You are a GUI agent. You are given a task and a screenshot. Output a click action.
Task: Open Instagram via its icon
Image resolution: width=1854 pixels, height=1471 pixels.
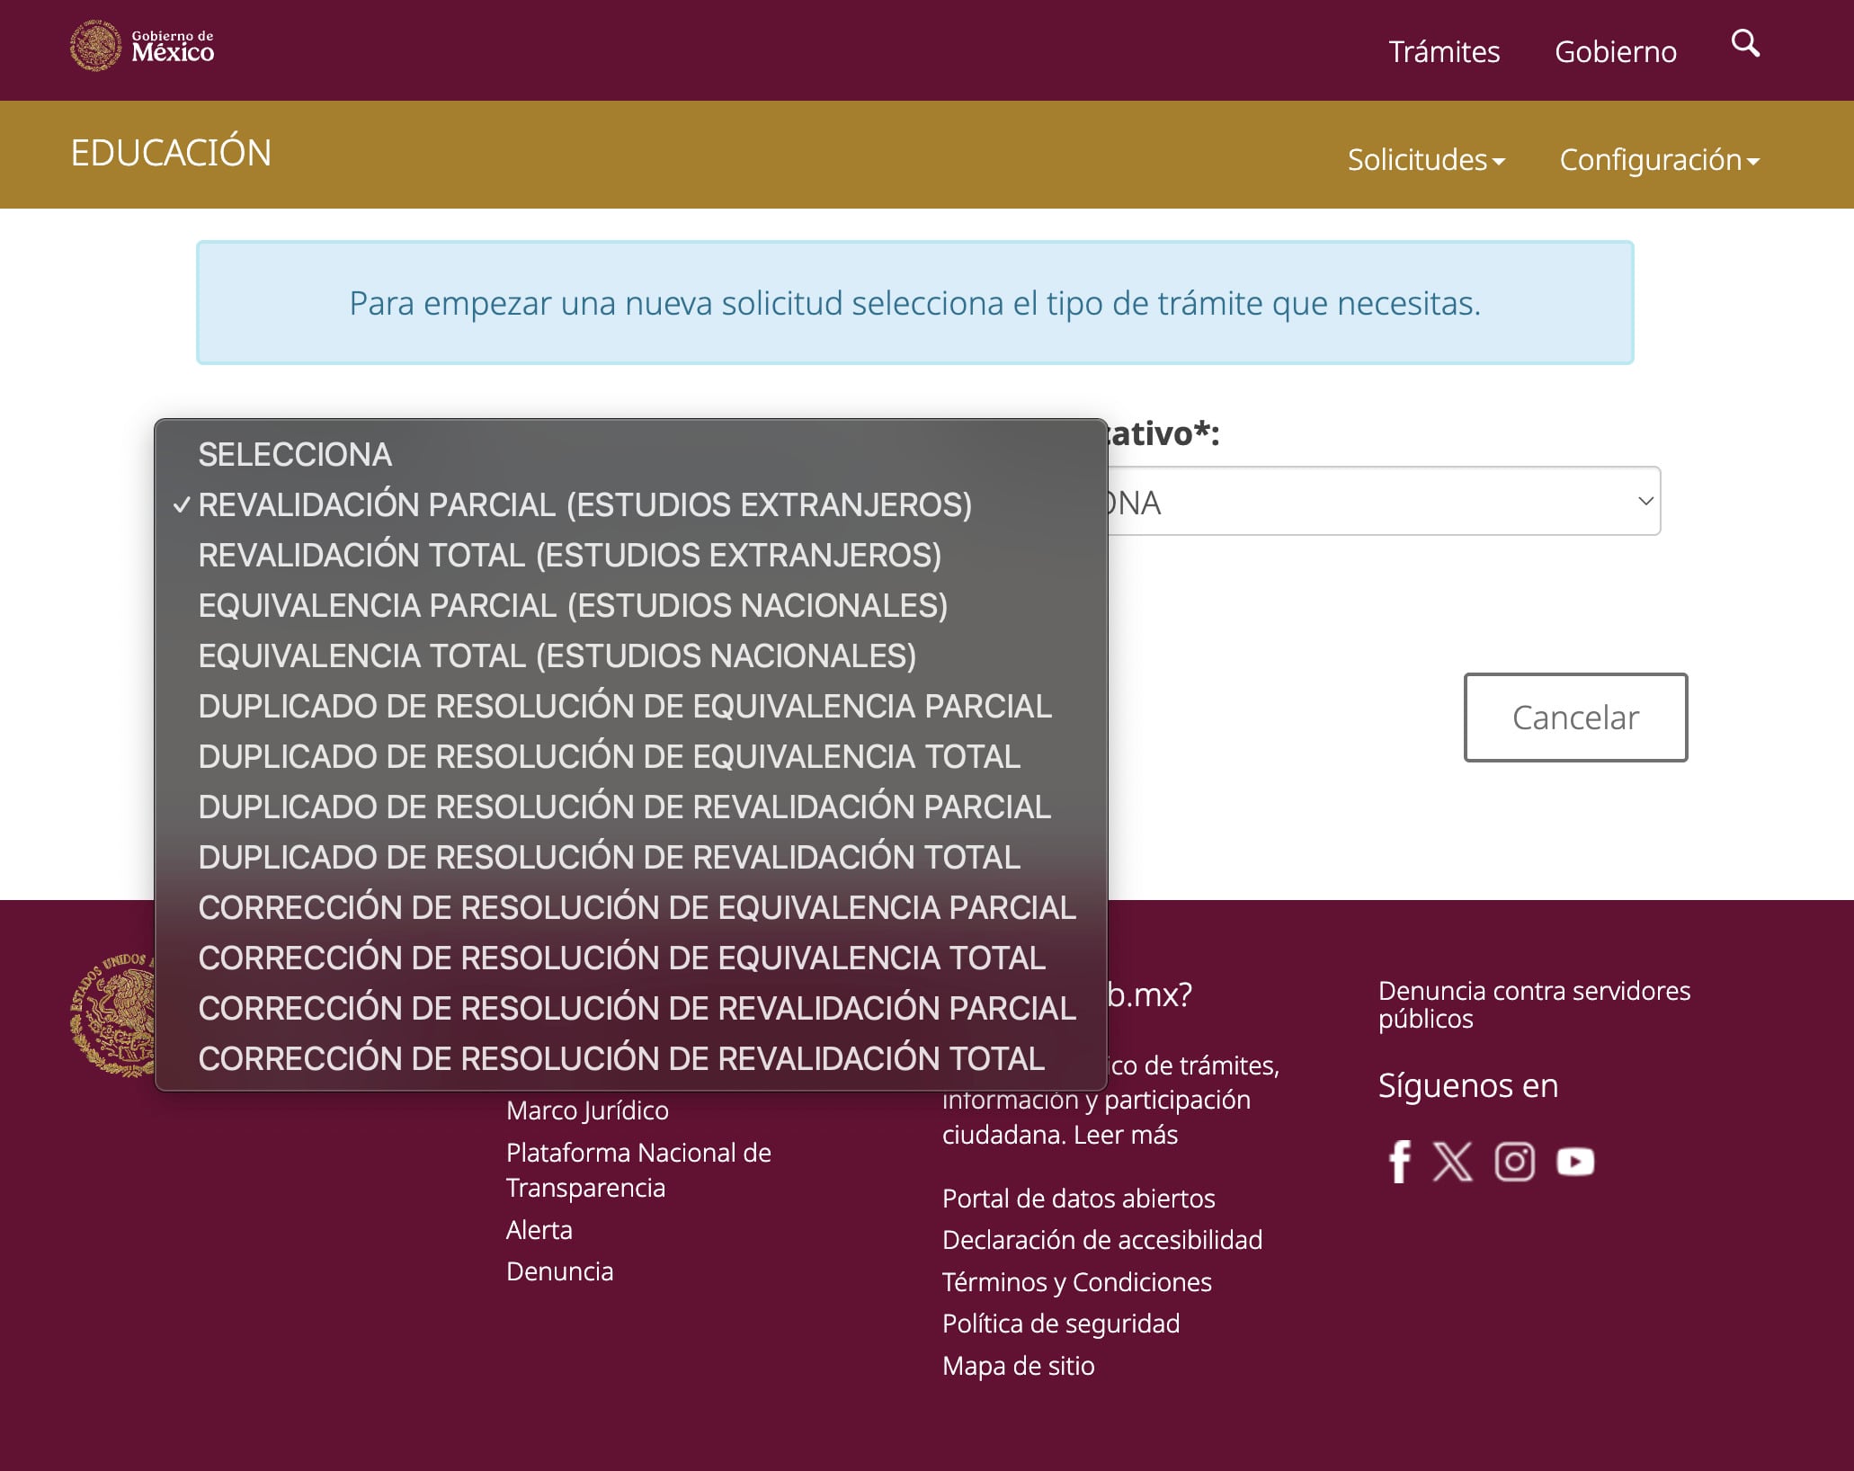pyautogui.click(x=1513, y=1161)
